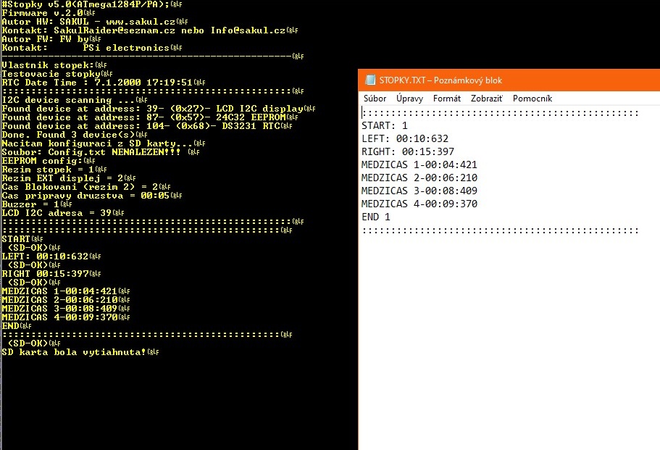Click the MEDZICAS 1-00:04:421 line in Notepad
Screen dimensions: 660x450
click(419, 164)
